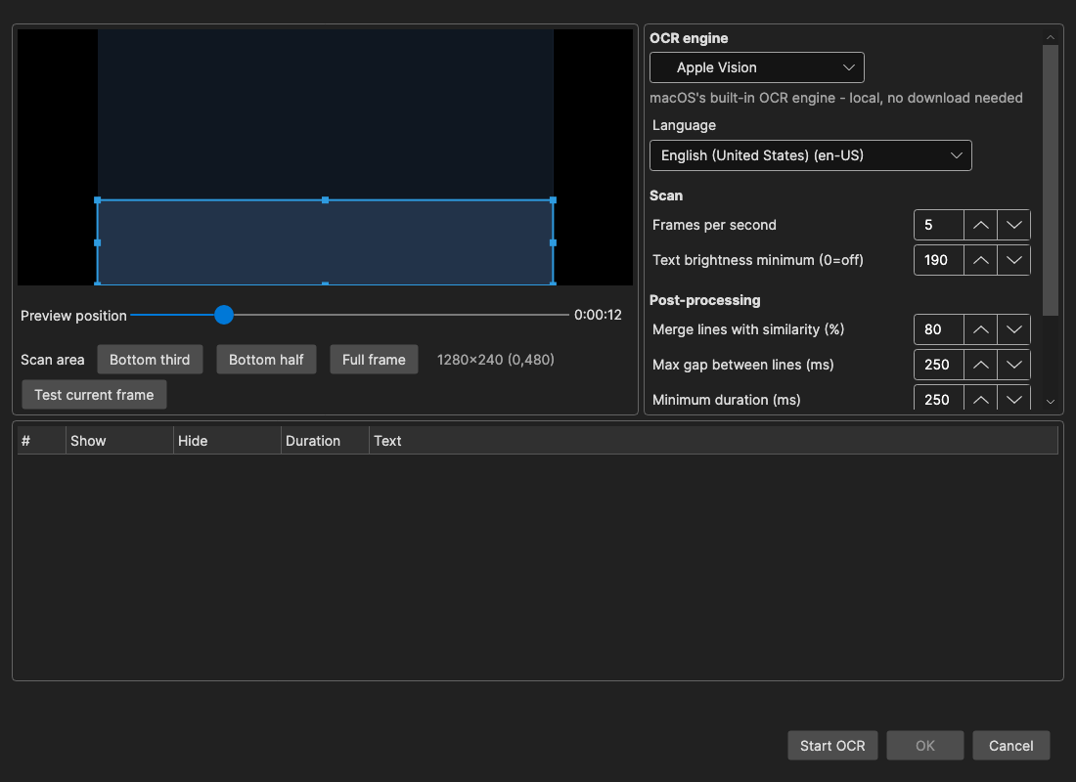Increase Text brightness minimum value
The image size is (1076, 782).
980,260
